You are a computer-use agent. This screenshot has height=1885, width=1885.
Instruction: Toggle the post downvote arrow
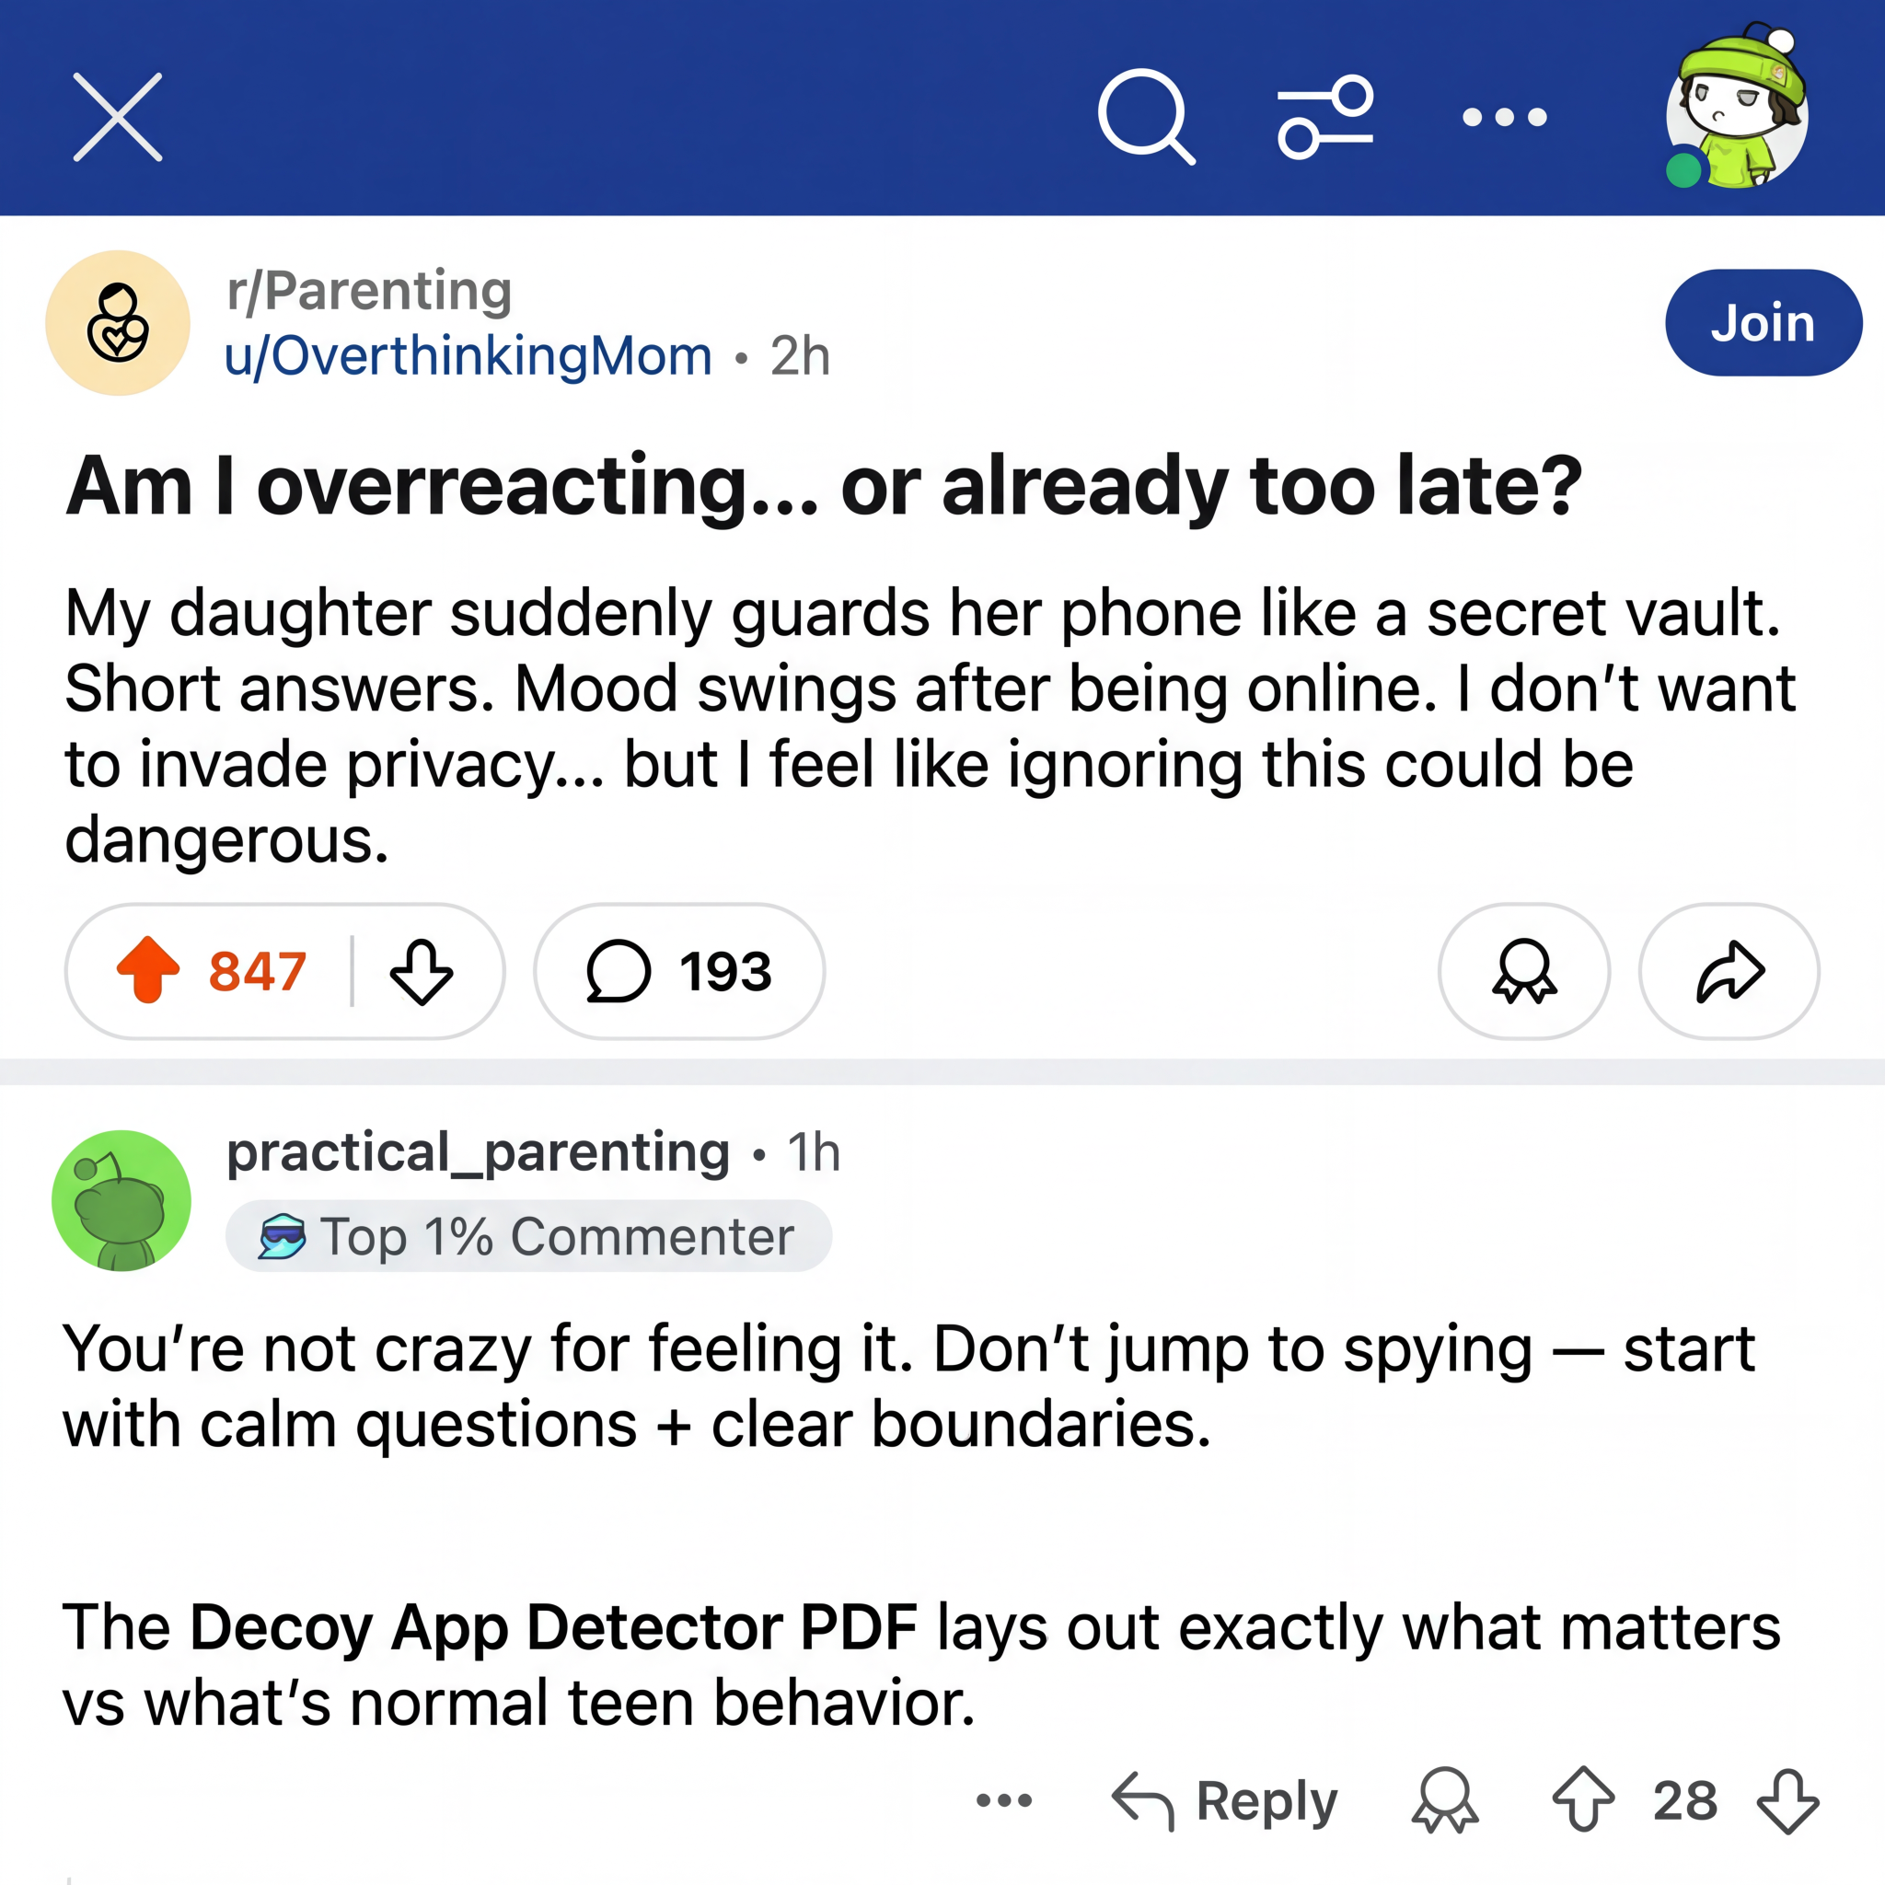coord(422,972)
